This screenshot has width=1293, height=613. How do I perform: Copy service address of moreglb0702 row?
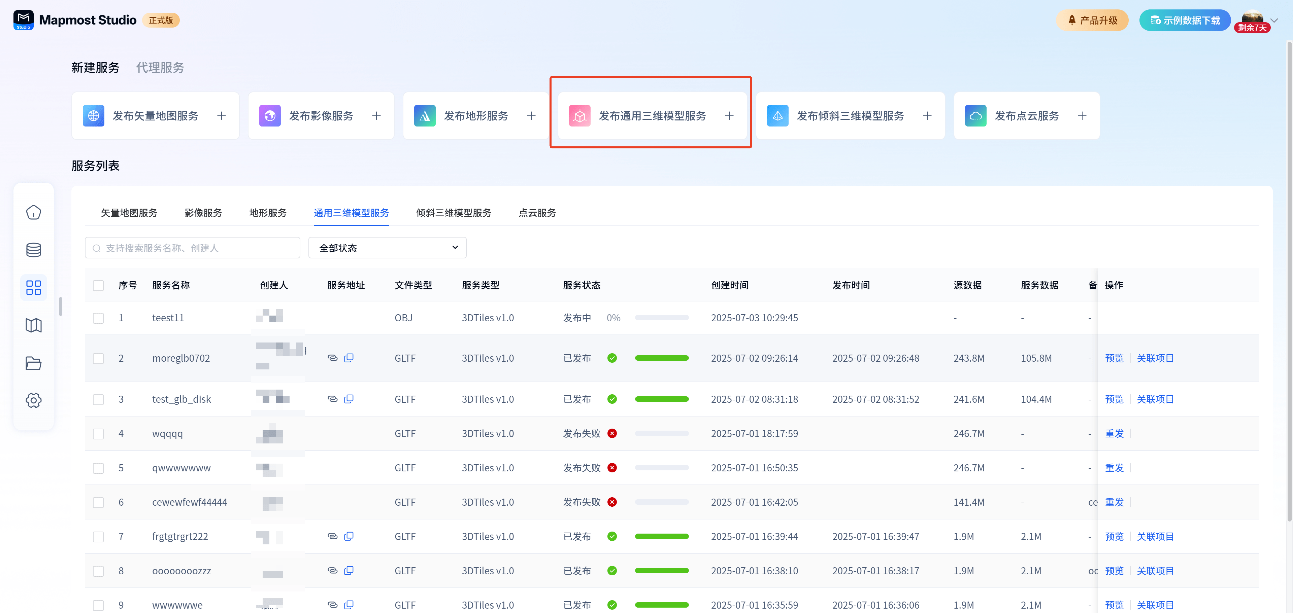point(349,358)
